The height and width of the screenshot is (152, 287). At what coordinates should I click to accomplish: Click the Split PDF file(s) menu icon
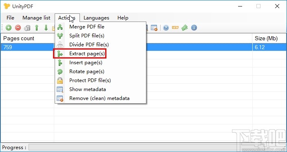click(60, 36)
